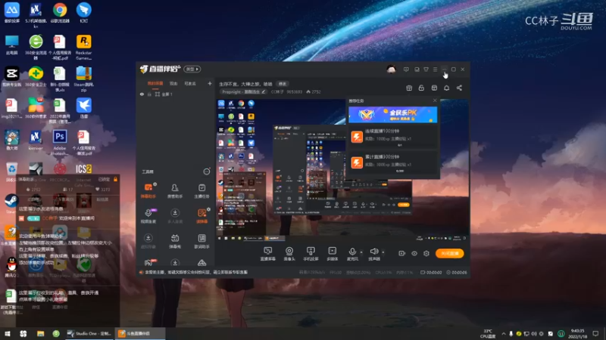
Task: Open the 视频连麦 microphone tool
Action: (148, 216)
